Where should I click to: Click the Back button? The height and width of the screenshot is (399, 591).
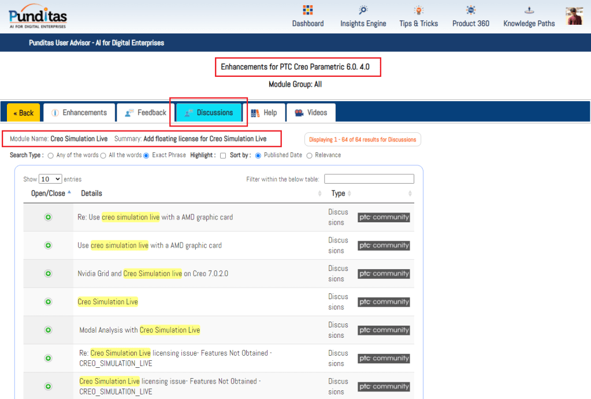click(x=24, y=113)
